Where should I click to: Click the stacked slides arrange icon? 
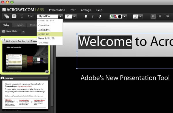tap(6, 16)
